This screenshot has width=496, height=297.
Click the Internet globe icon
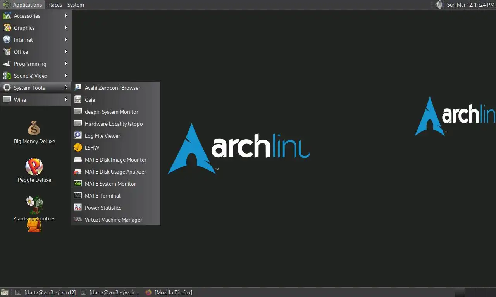[x=7, y=40]
